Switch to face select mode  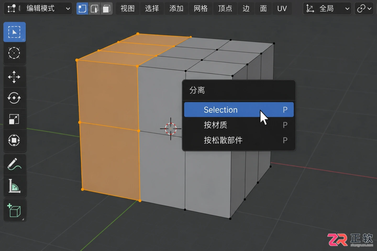tap(106, 9)
